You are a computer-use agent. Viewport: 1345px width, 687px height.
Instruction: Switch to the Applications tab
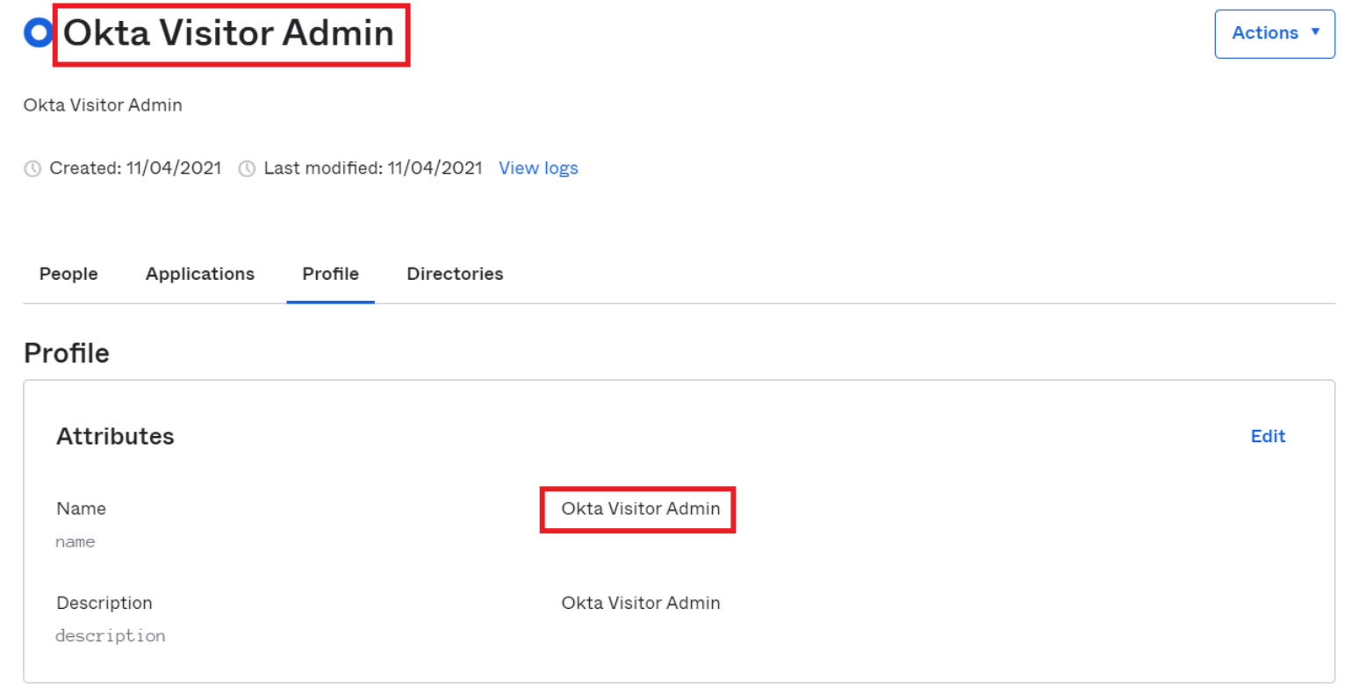pos(200,274)
